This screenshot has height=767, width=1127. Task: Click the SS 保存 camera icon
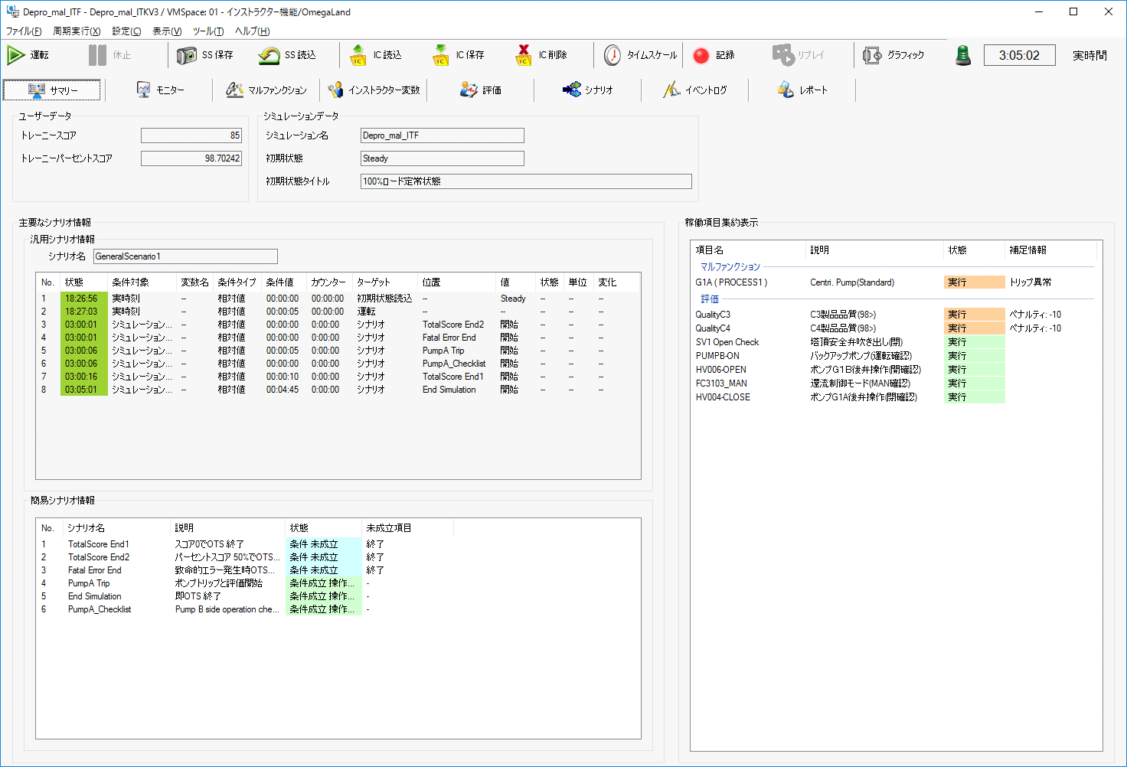pyautogui.click(x=187, y=55)
